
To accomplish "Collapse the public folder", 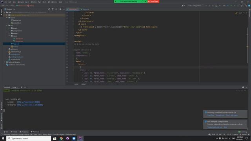I will 7,18.
